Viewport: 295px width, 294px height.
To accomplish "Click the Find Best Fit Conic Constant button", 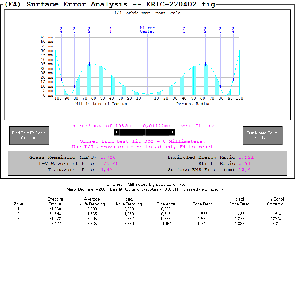I will tap(29, 135).
